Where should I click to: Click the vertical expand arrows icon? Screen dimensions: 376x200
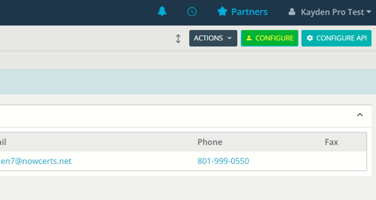(178, 39)
